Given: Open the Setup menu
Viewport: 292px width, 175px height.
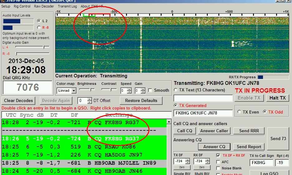Looking at the screenshot, I should [x=6, y=6].
